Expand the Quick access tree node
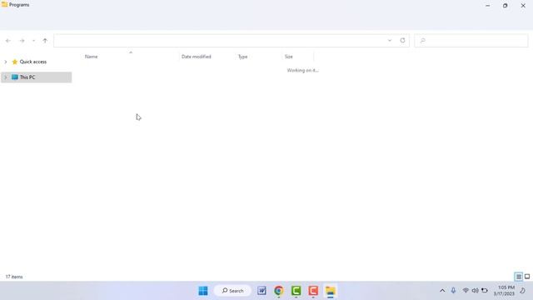 click(x=6, y=62)
